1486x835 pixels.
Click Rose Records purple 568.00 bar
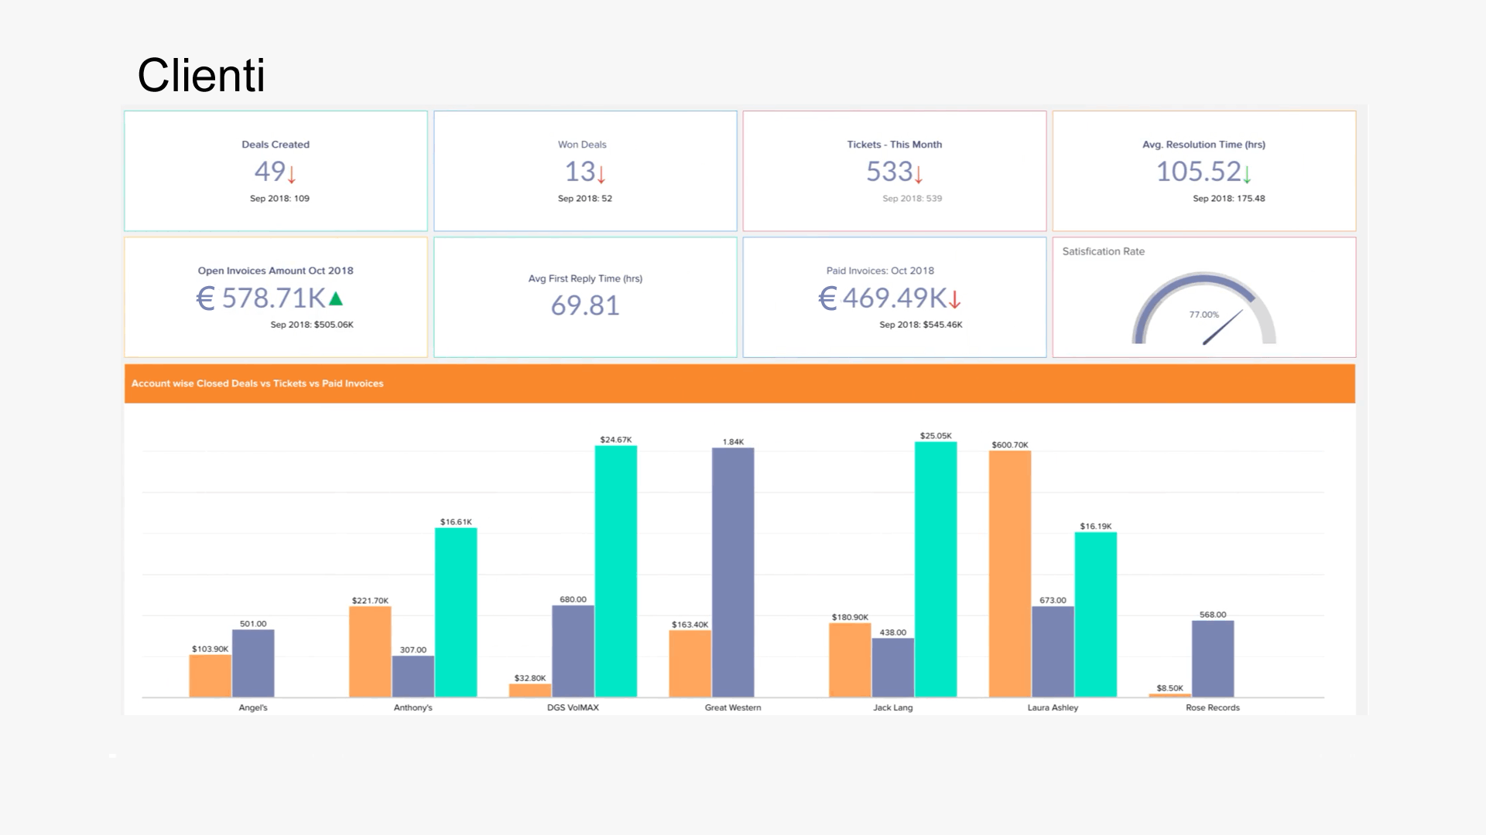click(x=1213, y=659)
